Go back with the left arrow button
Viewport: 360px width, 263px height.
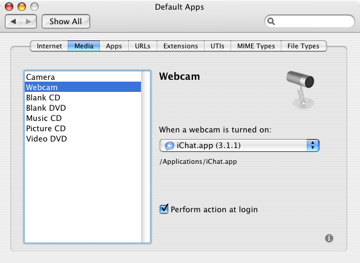pos(13,22)
